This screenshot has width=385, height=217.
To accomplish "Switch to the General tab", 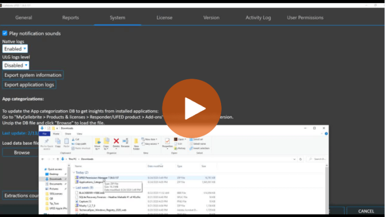I will pos(24,18).
